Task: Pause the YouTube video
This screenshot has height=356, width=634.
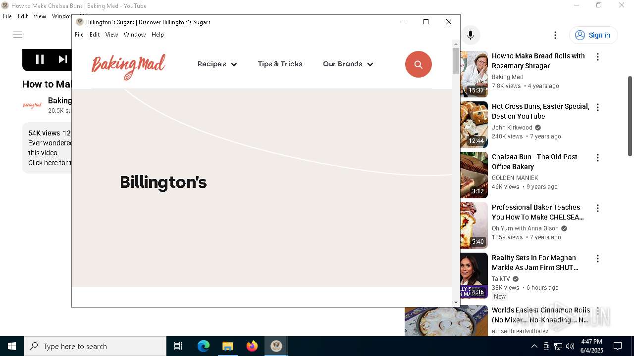Action: tap(40, 59)
